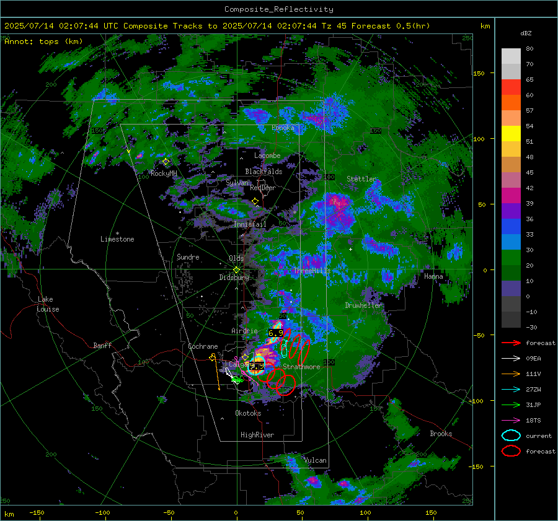Click the yellow diamond marker below RedDeer
Viewport: 558px width, 521px height.
tap(255, 201)
